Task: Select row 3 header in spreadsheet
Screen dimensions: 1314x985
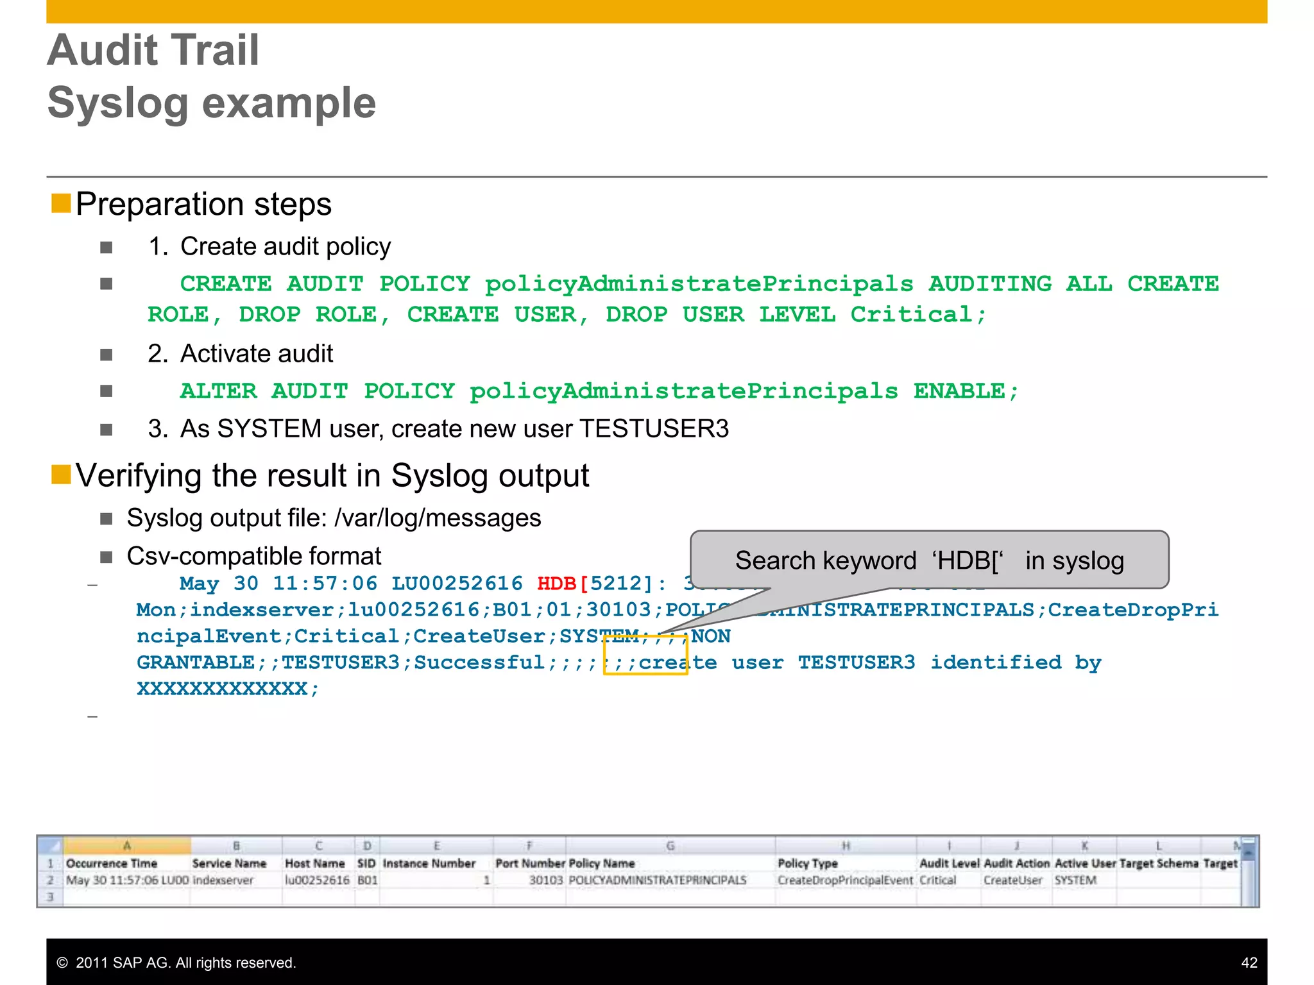Action: [51, 897]
